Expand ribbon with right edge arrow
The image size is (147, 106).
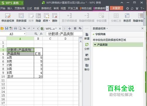(145, 18)
